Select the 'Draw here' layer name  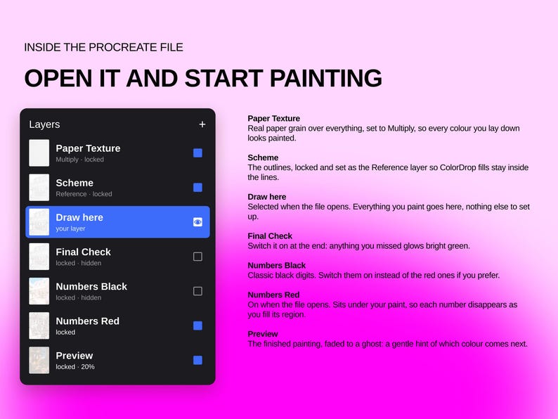click(79, 217)
